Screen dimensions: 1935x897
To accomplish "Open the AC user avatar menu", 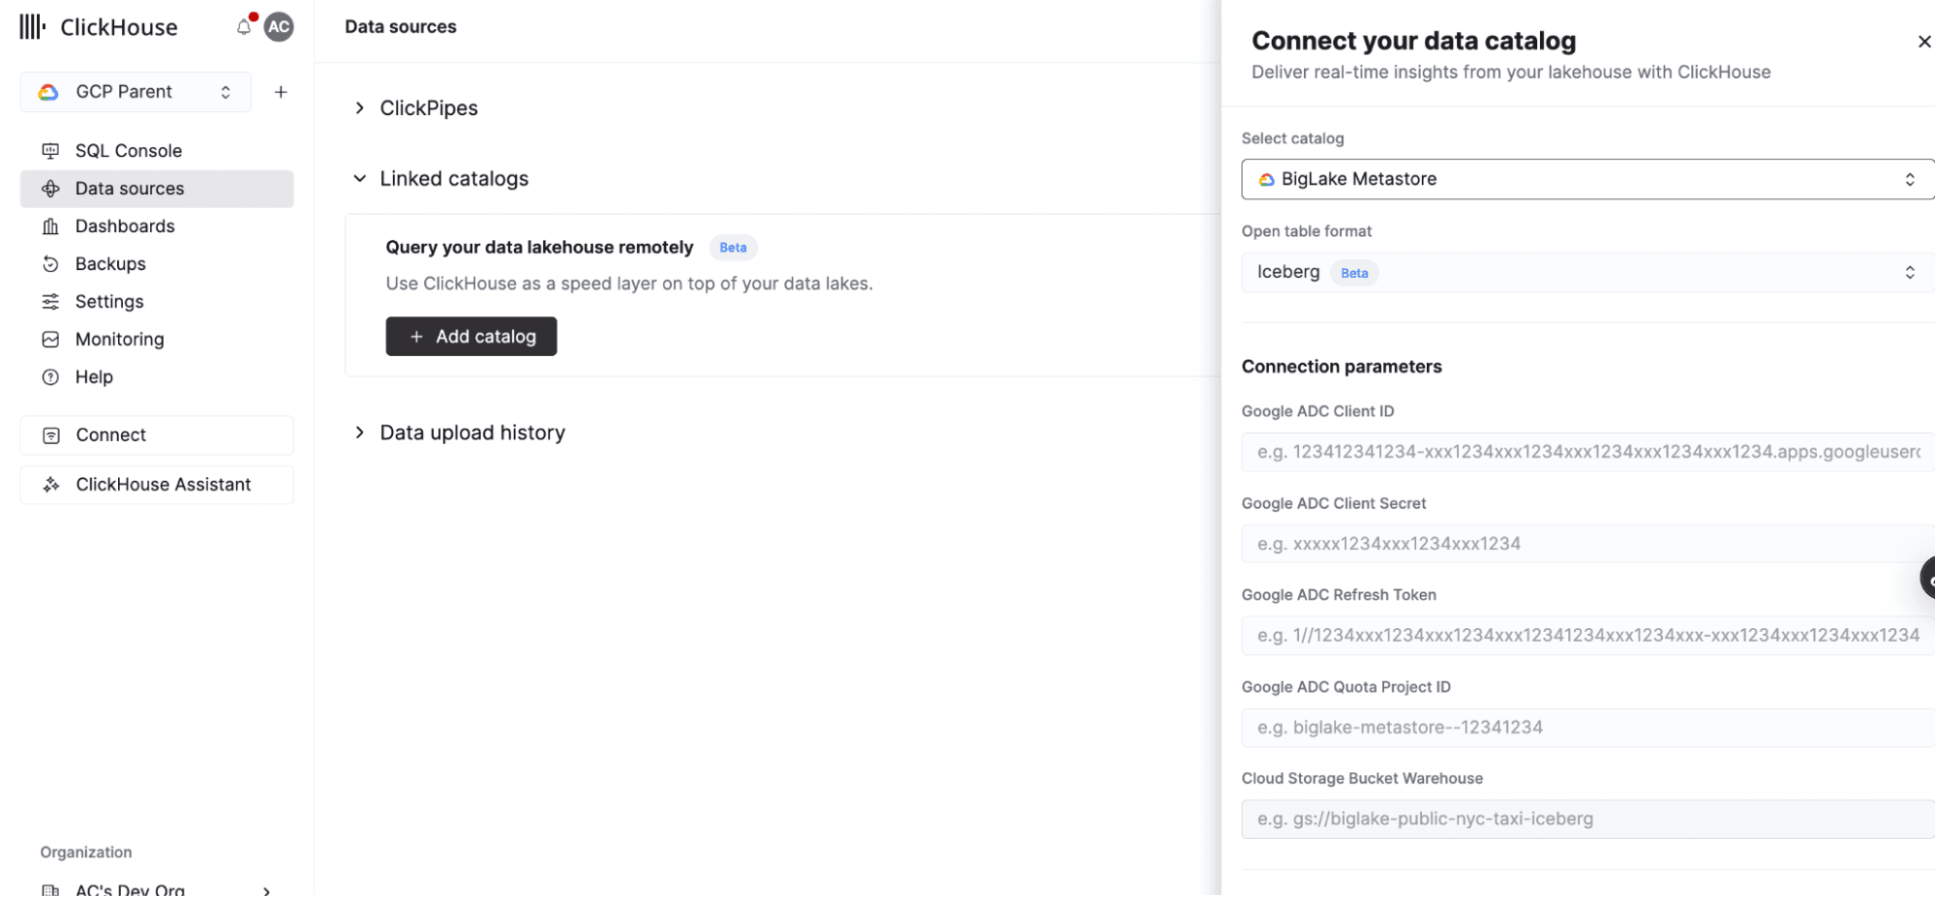I will [x=279, y=27].
